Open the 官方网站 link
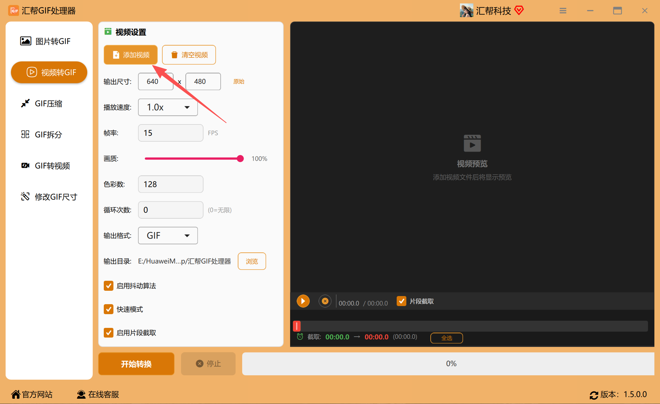 (32, 394)
